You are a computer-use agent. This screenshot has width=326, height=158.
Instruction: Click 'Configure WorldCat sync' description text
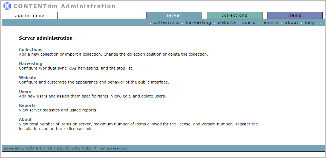pos(76,68)
